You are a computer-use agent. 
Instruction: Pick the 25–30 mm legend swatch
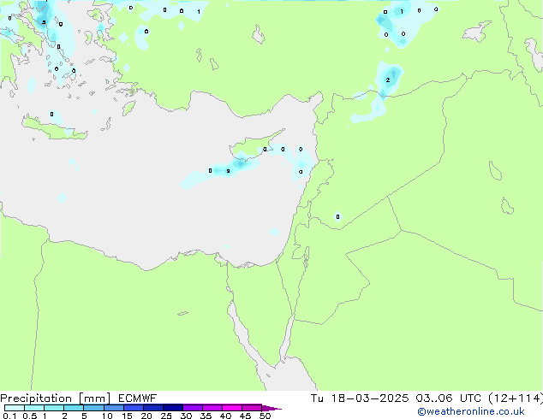pos(173,408)
